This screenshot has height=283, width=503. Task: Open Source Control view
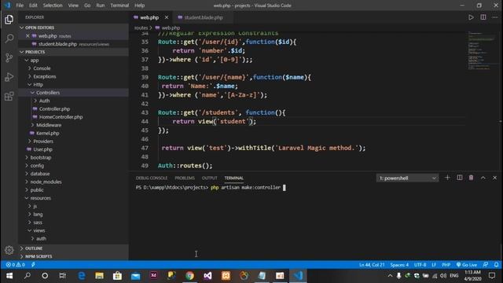pos(9,57)
